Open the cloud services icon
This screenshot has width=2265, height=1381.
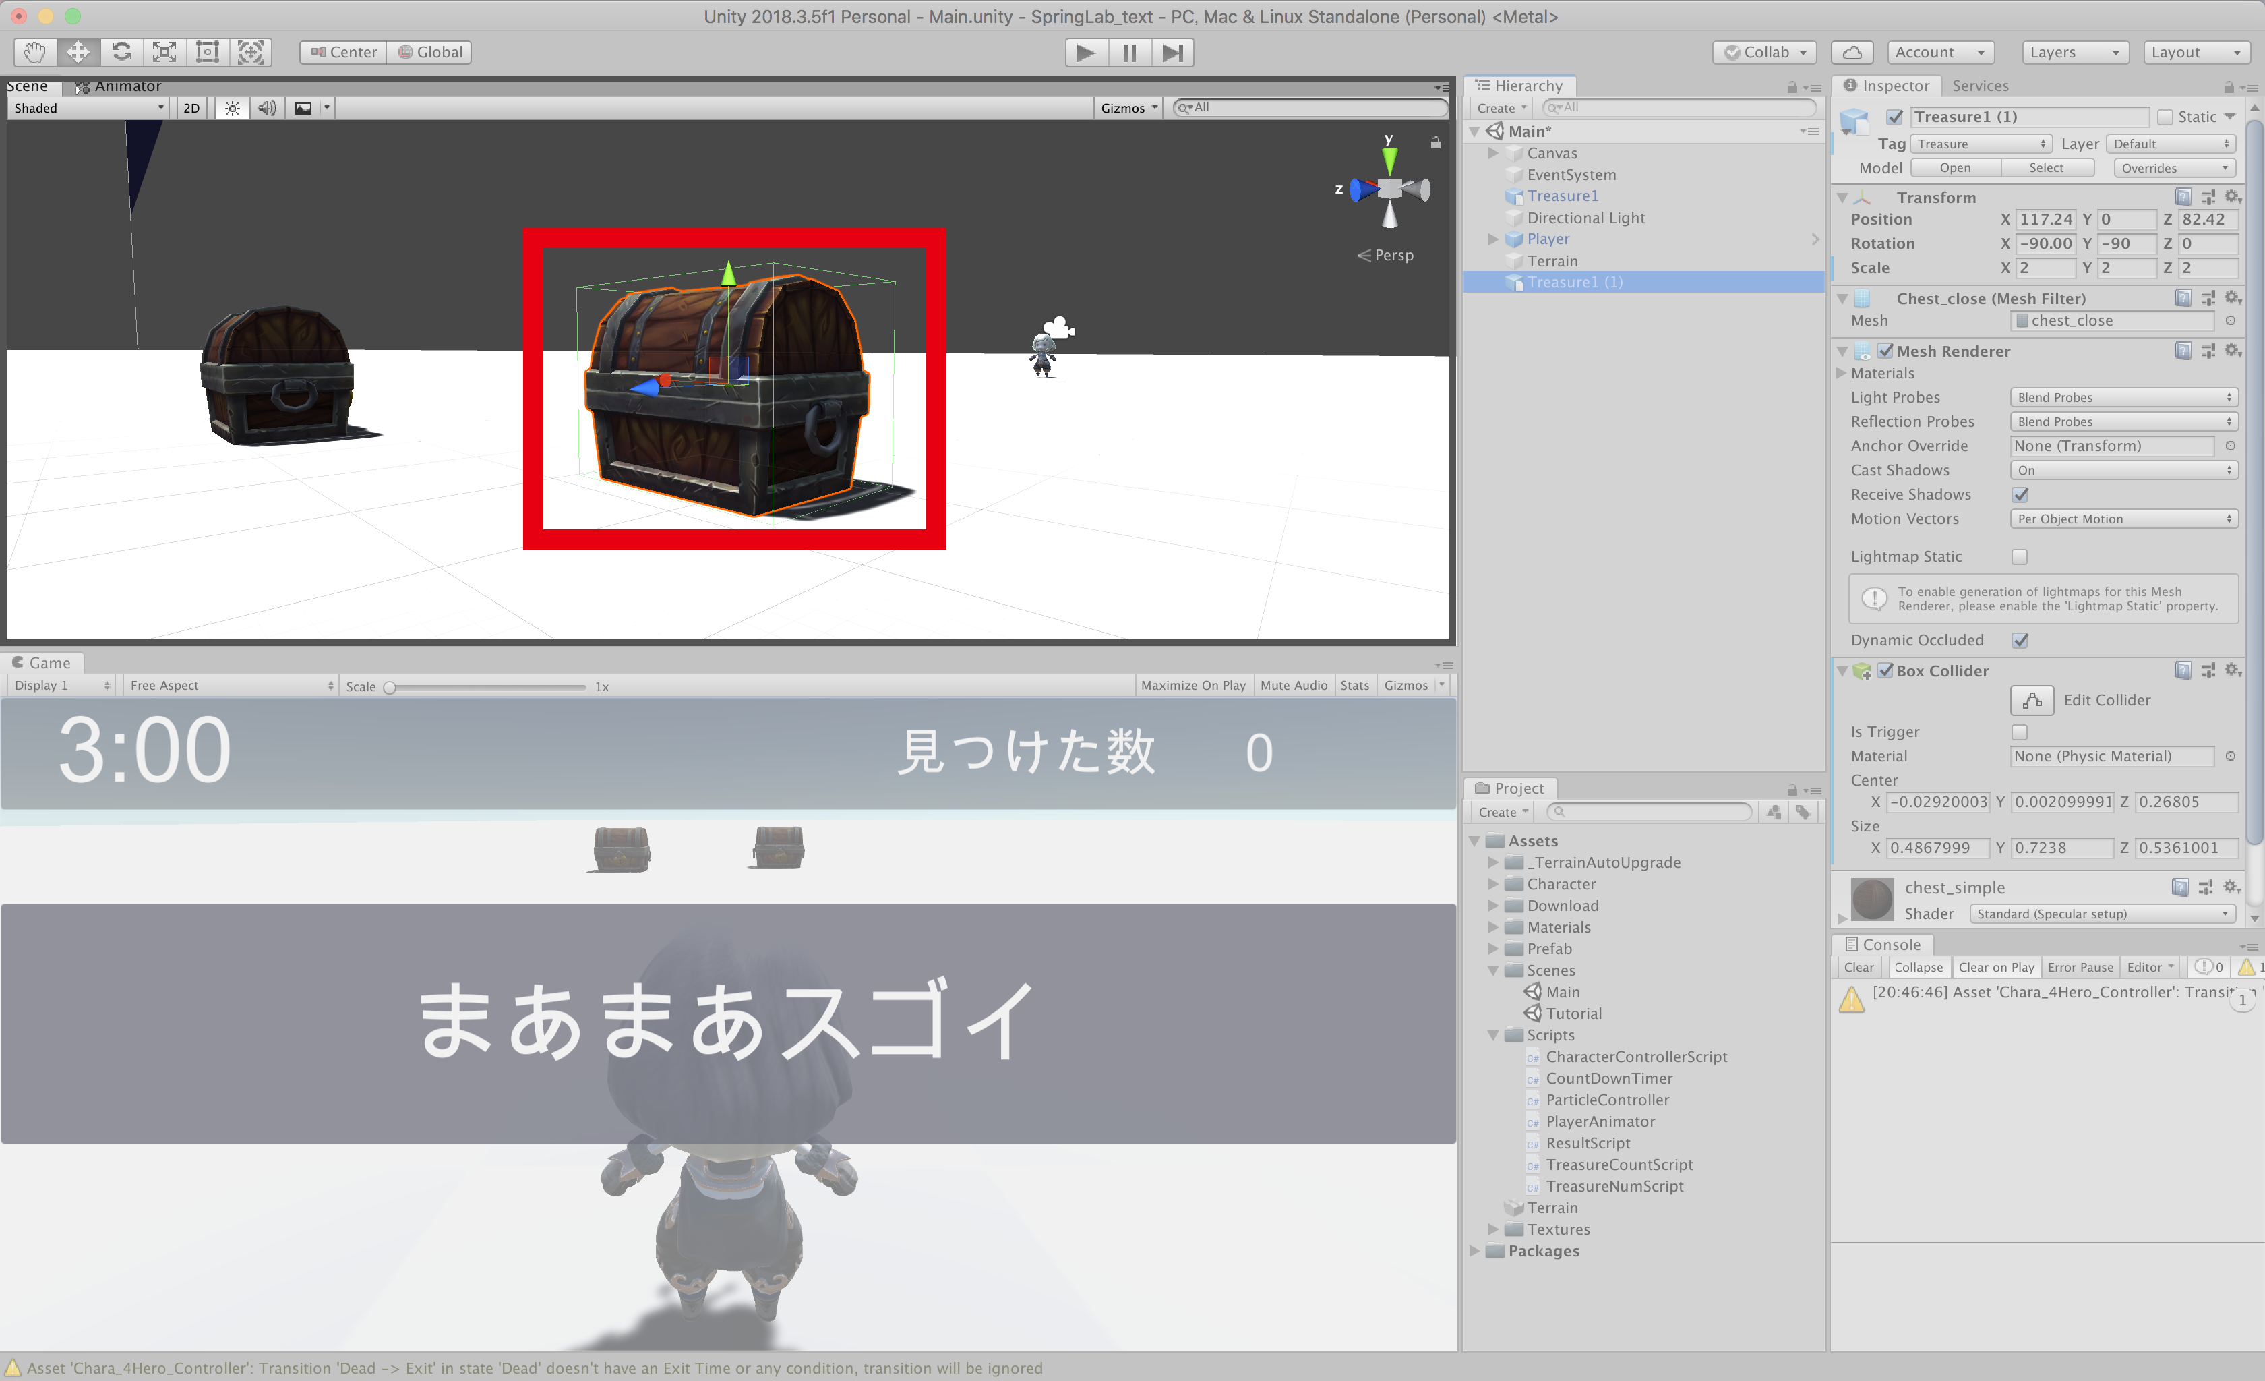[x=1851, y=53]
